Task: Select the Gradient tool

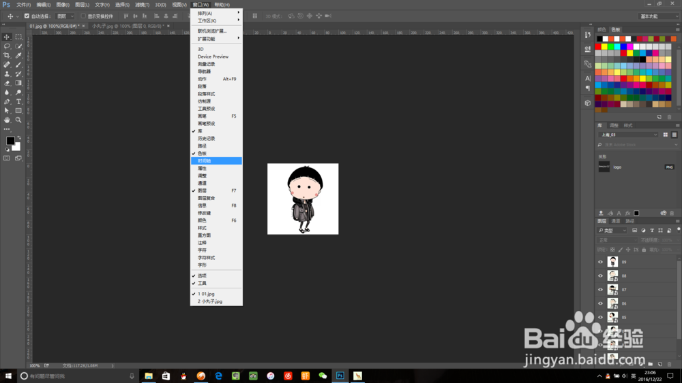Action: pos(18,83)
